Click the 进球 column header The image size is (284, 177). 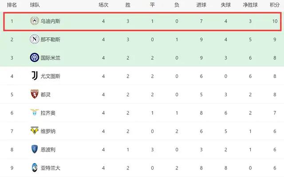(x=201, y=5)
